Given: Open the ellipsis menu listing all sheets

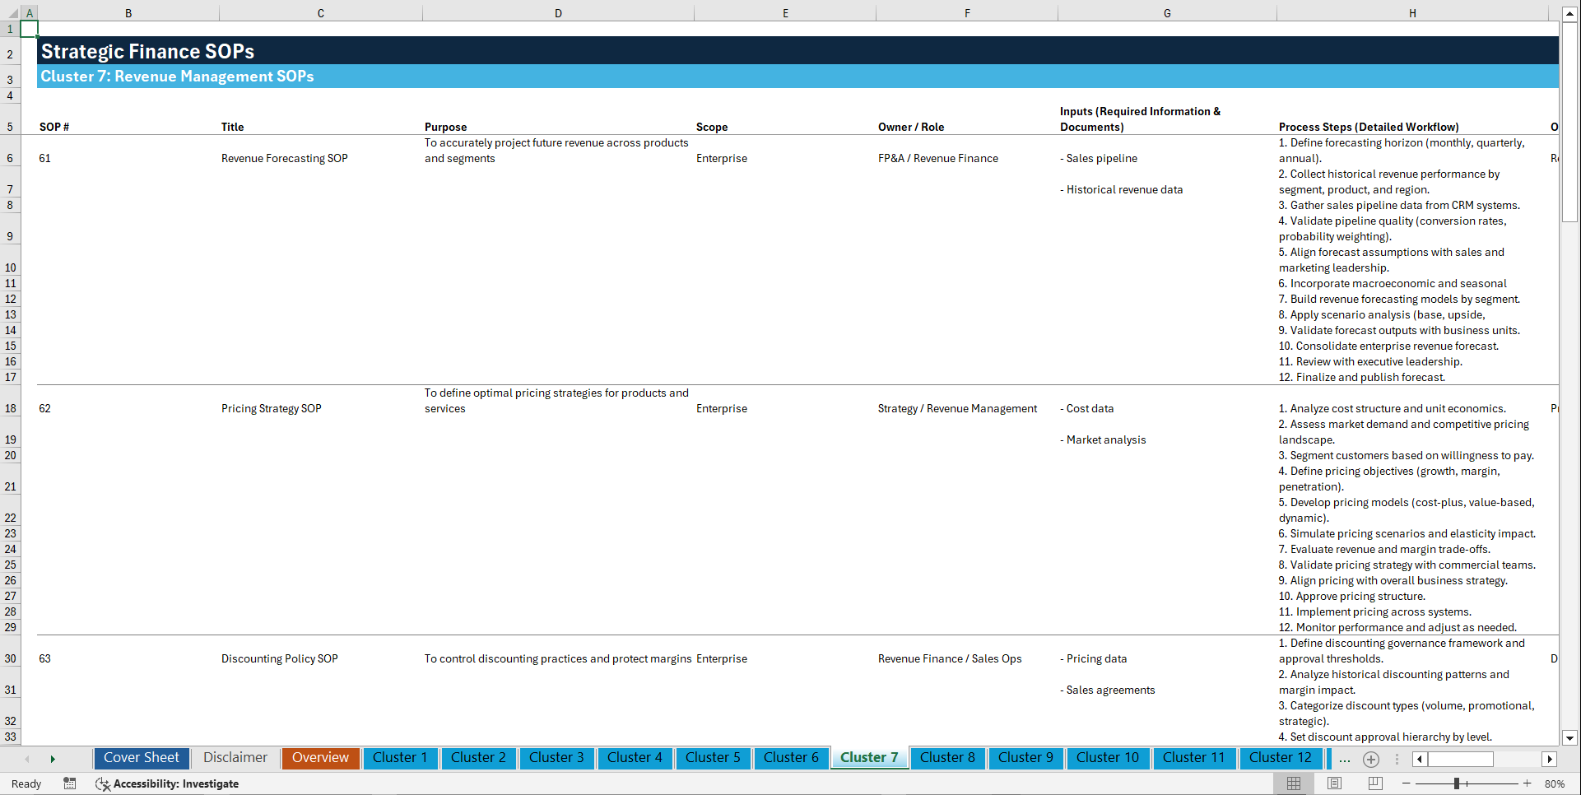Looking at the screenshot, I should tap(1345, 759).
